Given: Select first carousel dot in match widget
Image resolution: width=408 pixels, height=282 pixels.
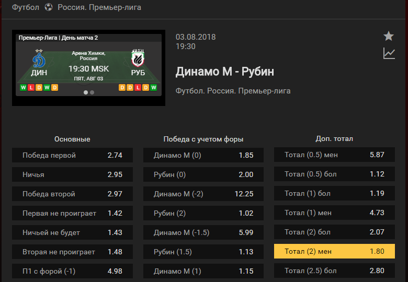Looking at the screenshot, I should (86, 92).
